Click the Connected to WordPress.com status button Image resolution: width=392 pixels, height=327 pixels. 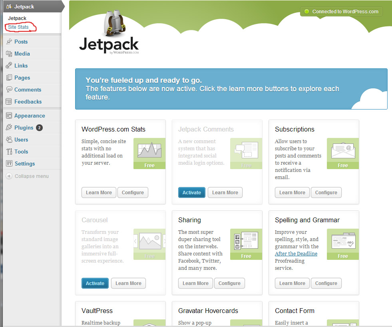pos(341,12)
